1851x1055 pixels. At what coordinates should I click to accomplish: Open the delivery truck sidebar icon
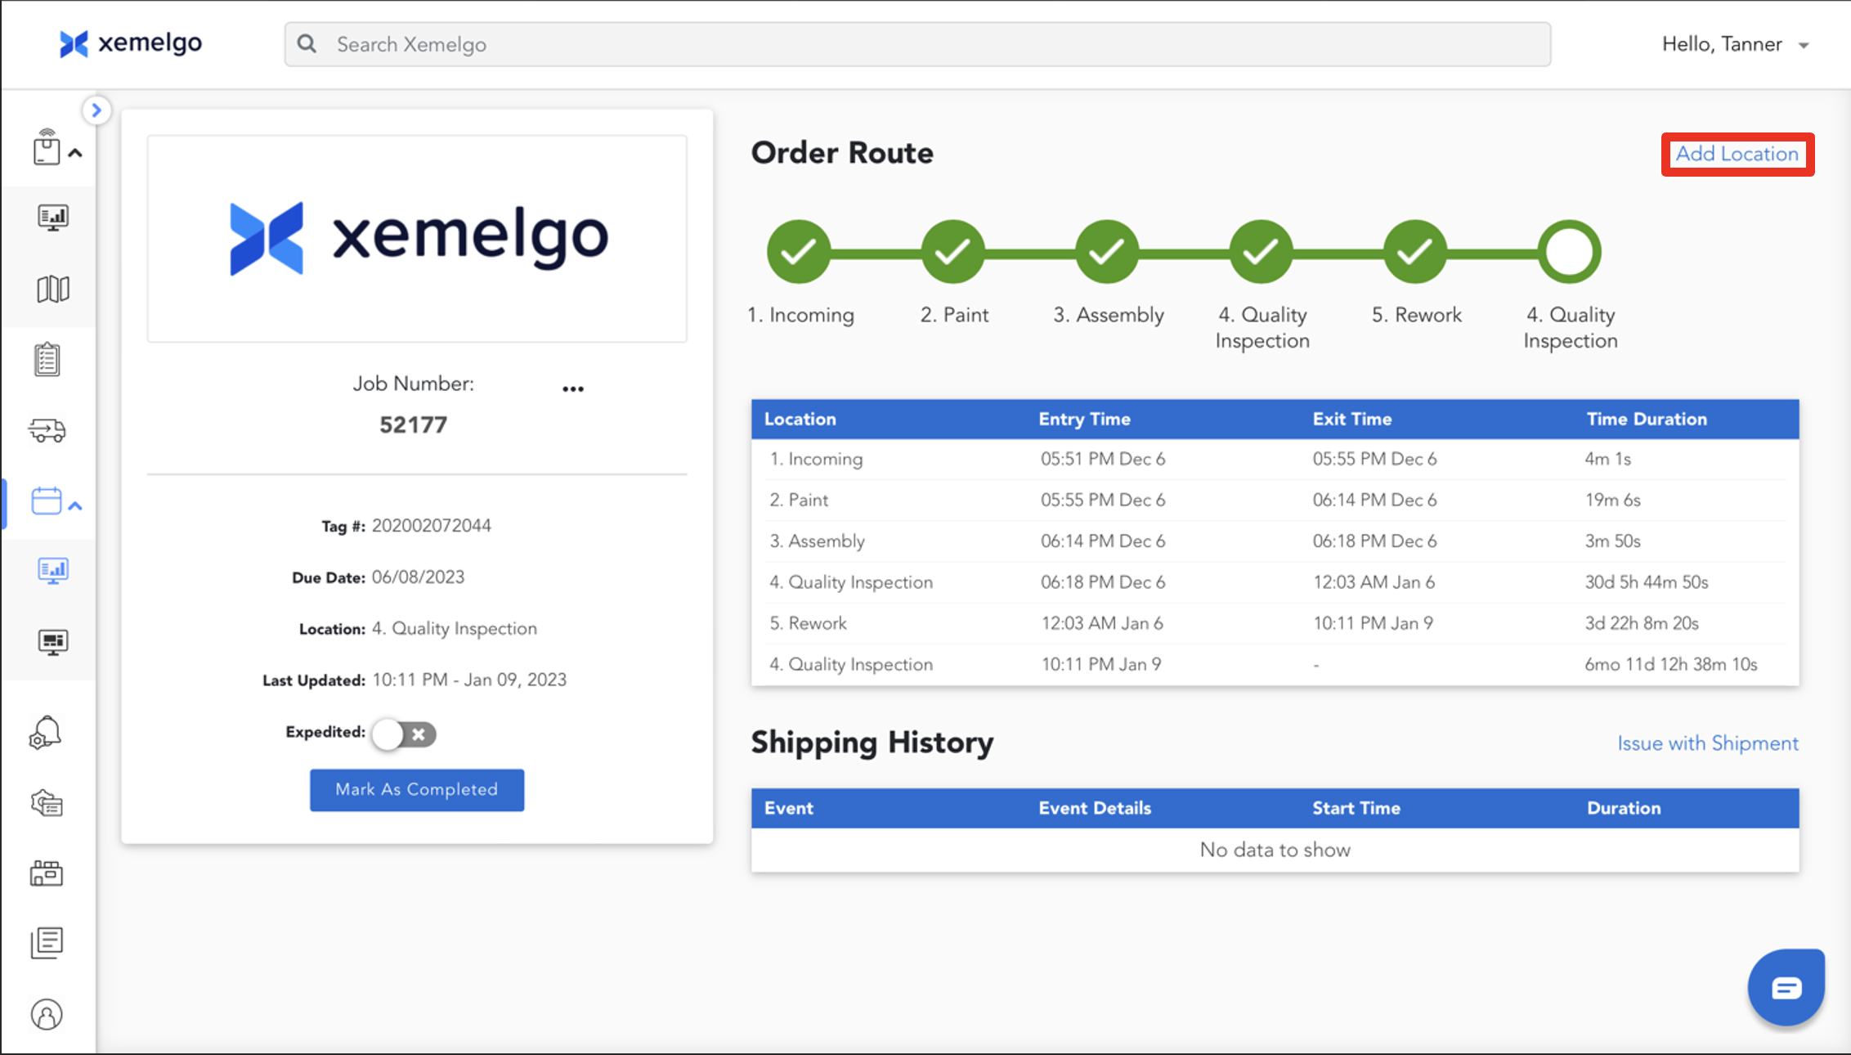pyautogui.click(x=47, y=430)
